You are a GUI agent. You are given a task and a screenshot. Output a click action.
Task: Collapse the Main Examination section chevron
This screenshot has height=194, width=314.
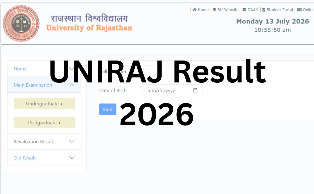72,85
